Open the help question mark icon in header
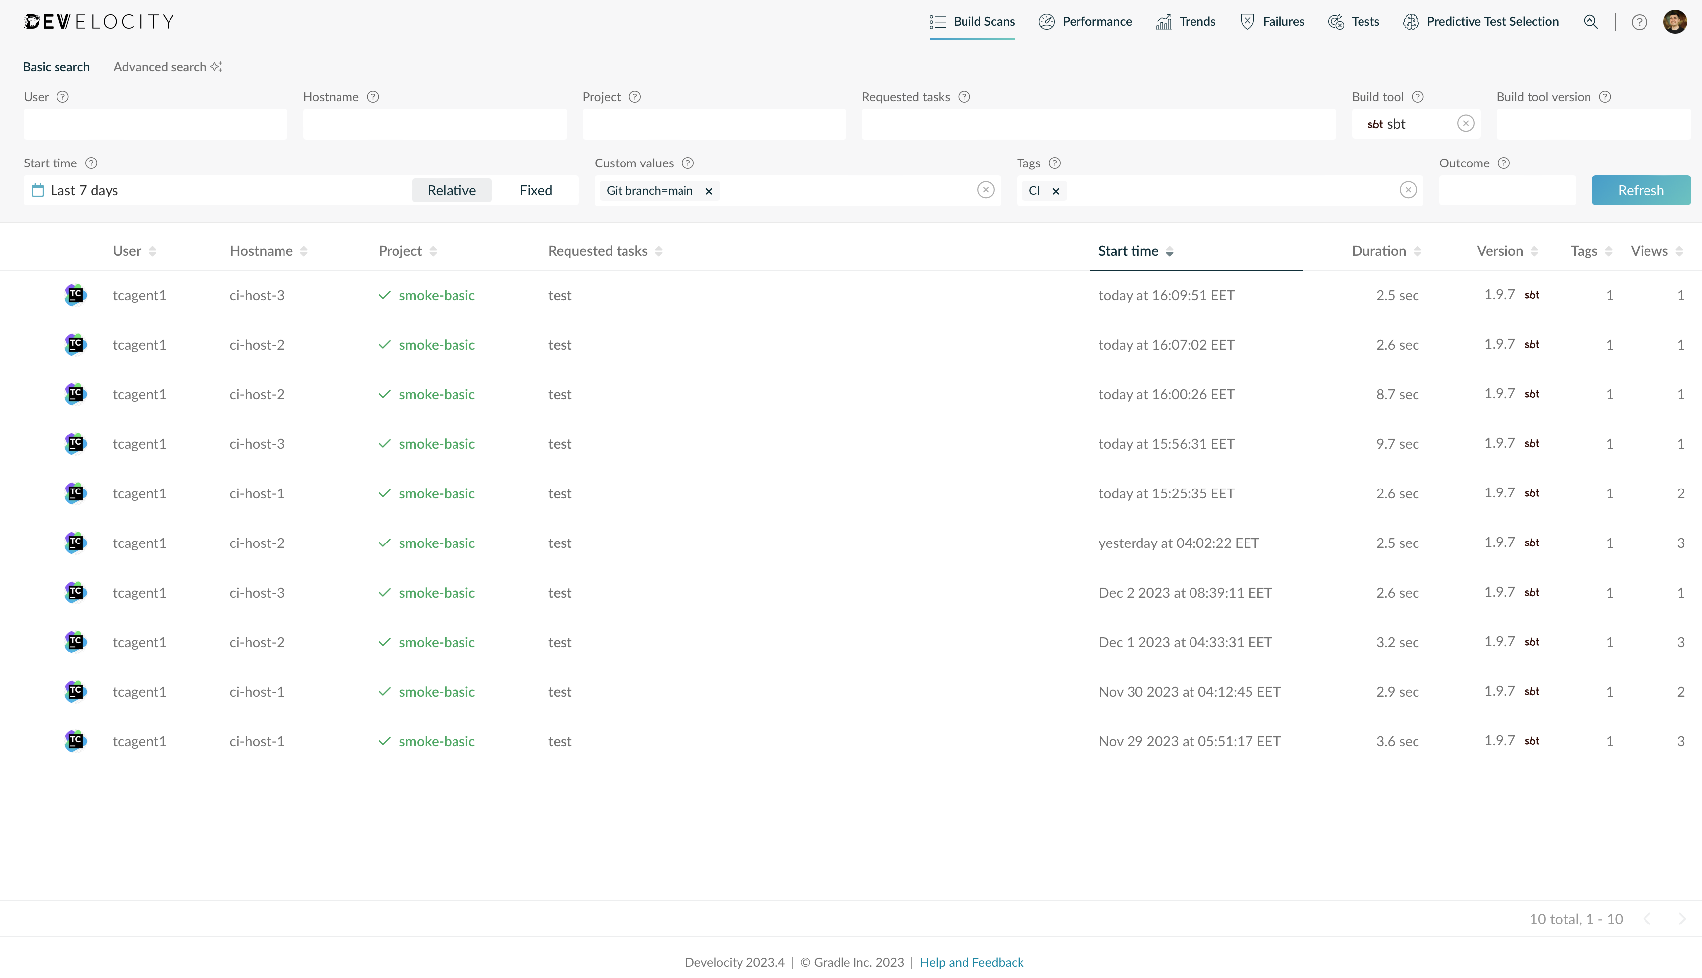This screenshot has width=1702, height=978. (1639, 22)
